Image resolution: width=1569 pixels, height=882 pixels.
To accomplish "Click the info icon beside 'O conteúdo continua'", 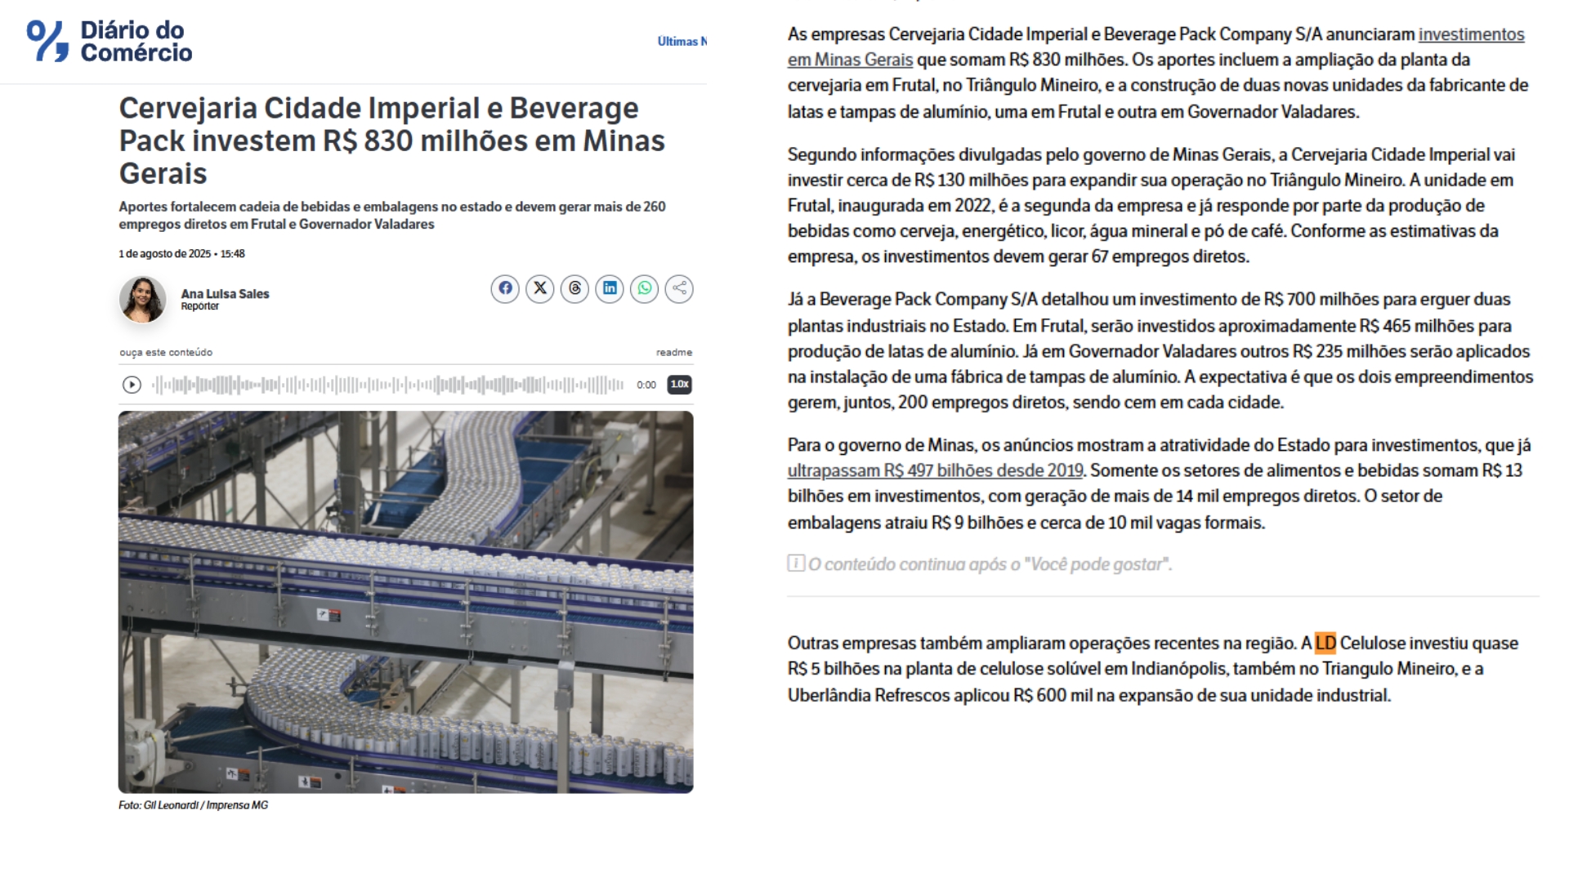I will [795, 563].
